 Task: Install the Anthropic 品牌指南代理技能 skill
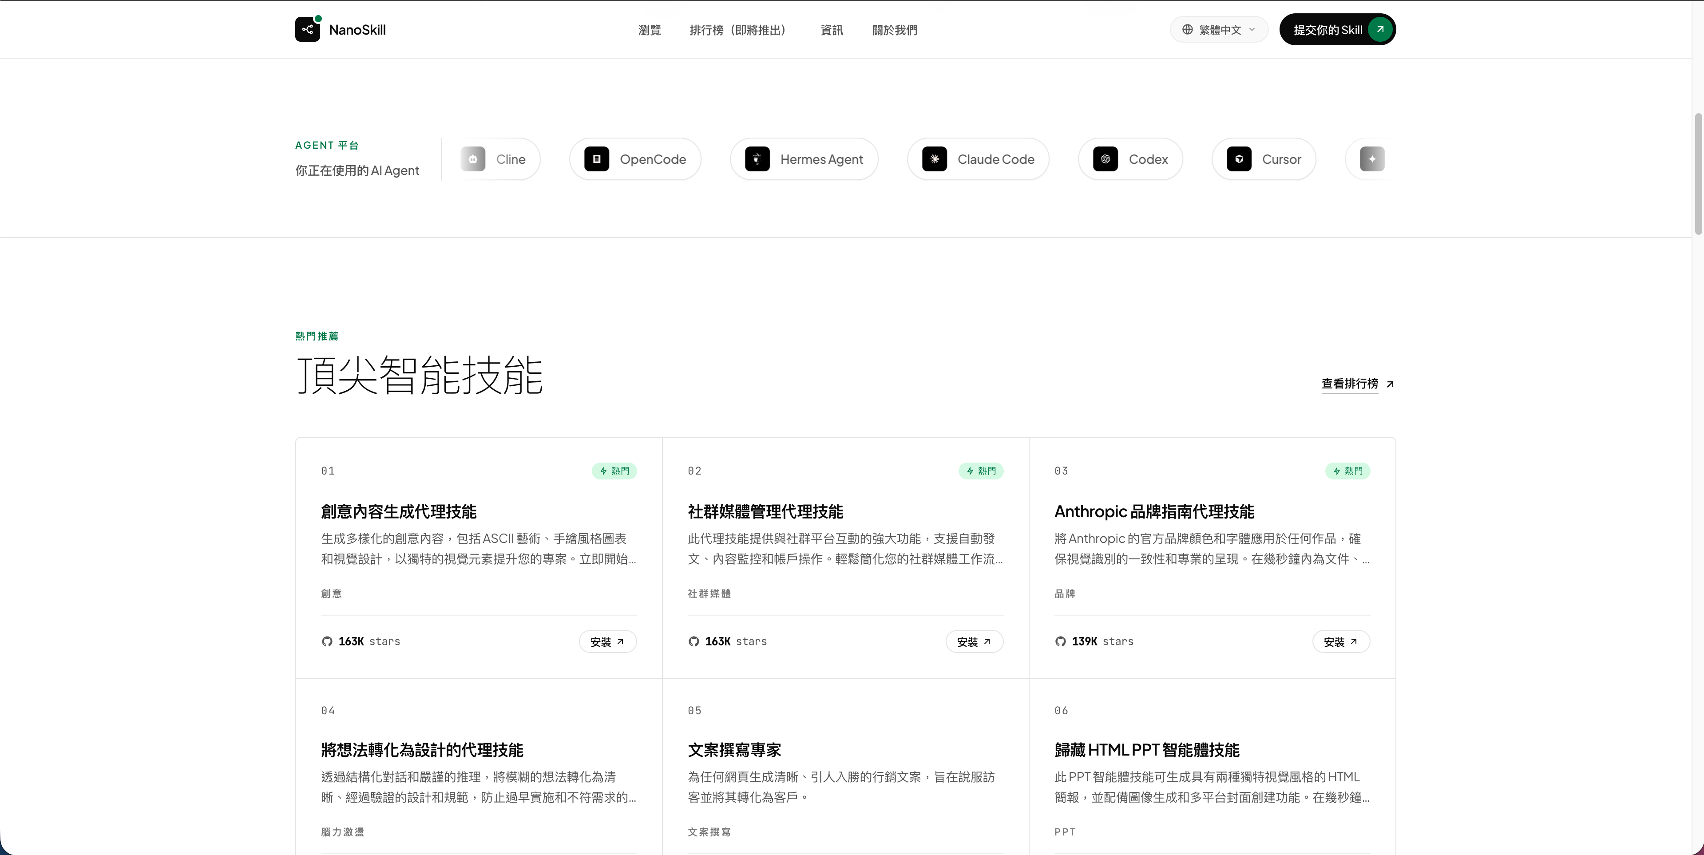[x=1341, y=641]
